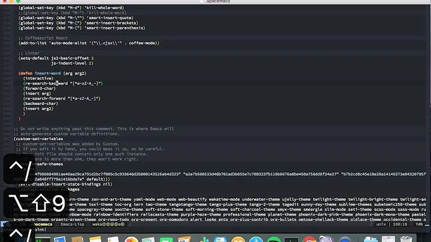431x242 pixels.
Task: Click 'purple-haze-theme' in package list
Action: point(201,214)
